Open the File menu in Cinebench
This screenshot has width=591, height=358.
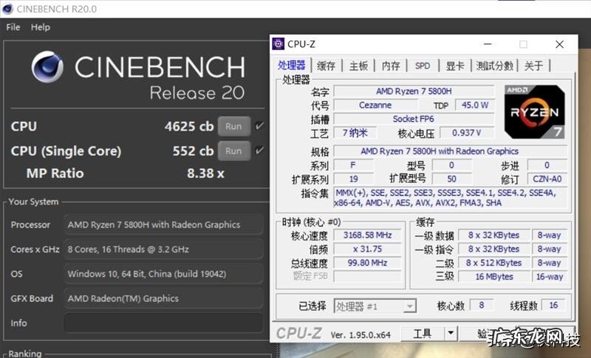pos(13,27)
